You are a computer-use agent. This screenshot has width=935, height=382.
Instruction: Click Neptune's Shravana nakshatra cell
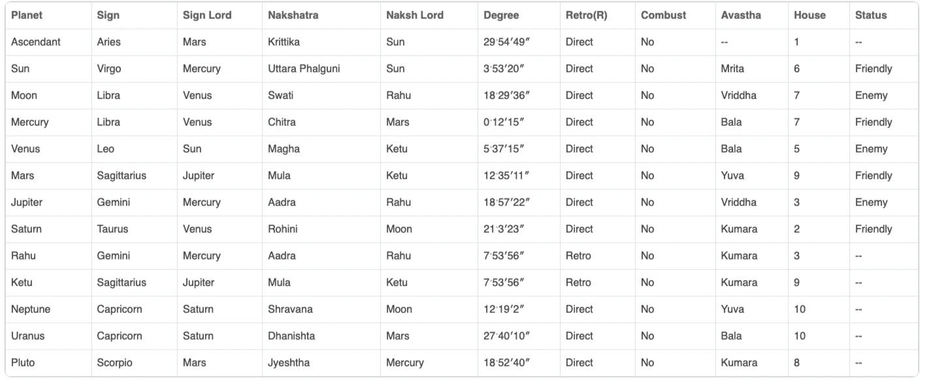click(x=290, y=309)
